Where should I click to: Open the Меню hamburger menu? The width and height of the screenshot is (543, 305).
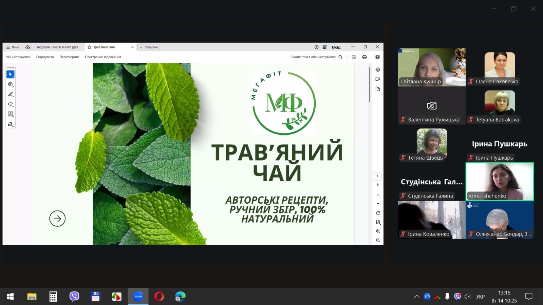pyautogui.click(x=13, y=47)
